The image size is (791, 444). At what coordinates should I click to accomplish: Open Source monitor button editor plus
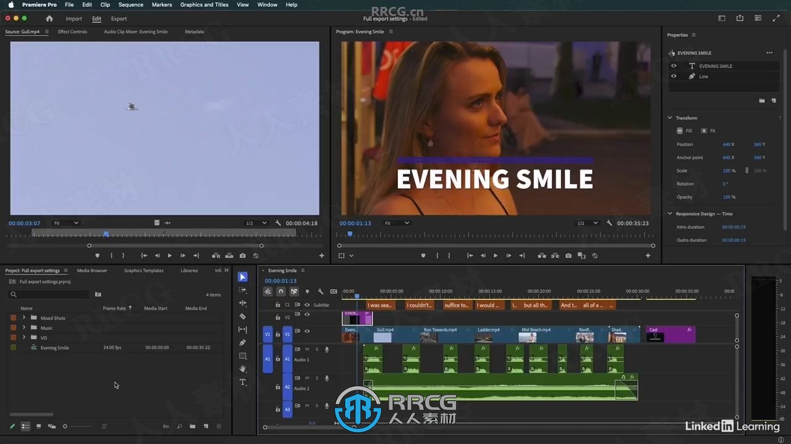(x=321, y=255)
